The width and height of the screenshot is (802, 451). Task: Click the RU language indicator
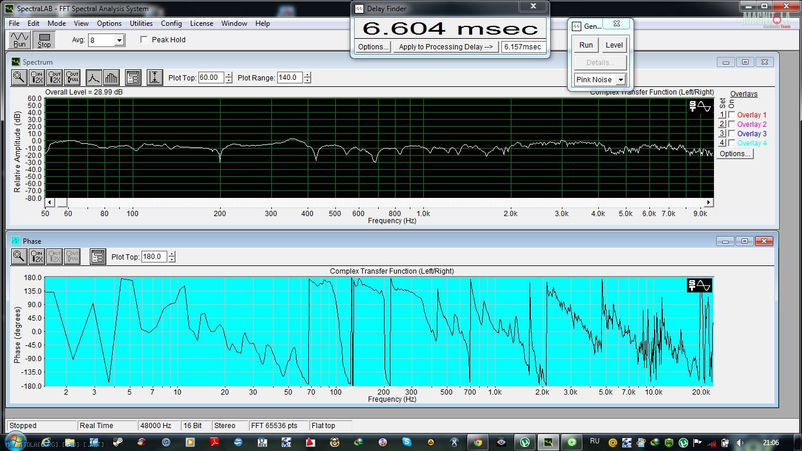pyautogui.click(x=595, y=442)
